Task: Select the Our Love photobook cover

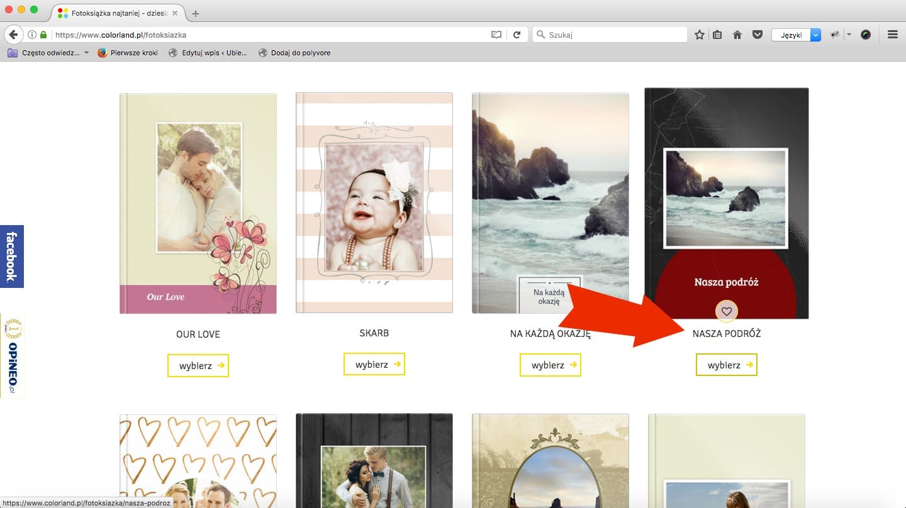Action: (x=198, y=203)
